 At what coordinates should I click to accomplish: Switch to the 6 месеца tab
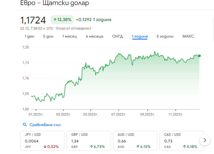point(95,36)
